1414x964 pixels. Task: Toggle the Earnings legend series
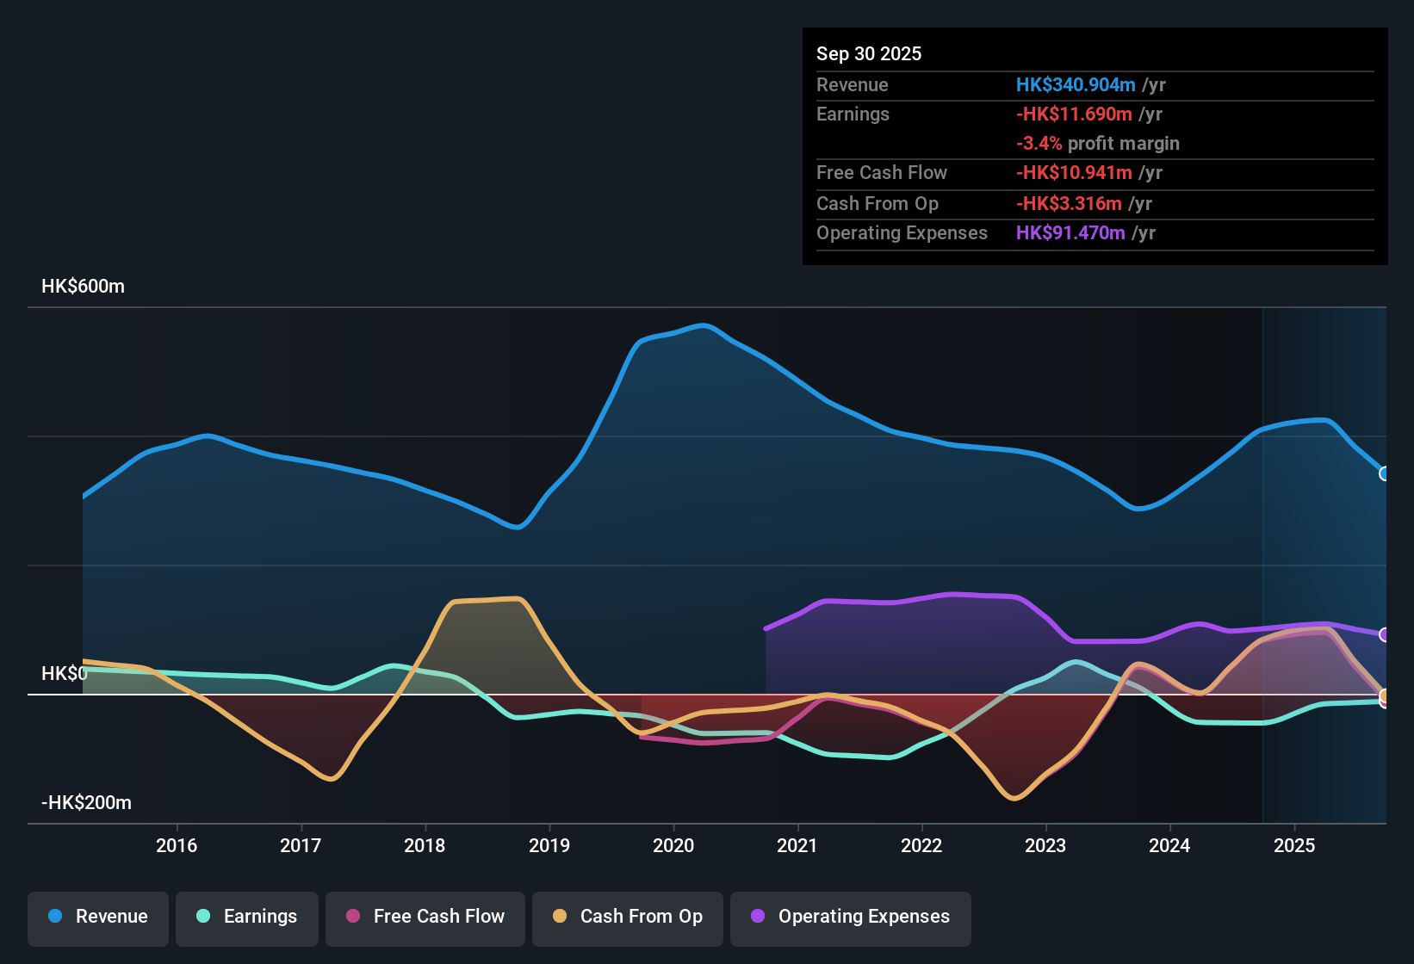[247, 918]
